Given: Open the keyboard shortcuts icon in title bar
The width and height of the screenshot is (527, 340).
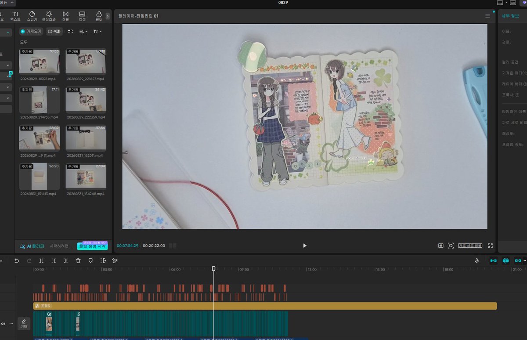Looking at the screenshot, I should (513, 3).
